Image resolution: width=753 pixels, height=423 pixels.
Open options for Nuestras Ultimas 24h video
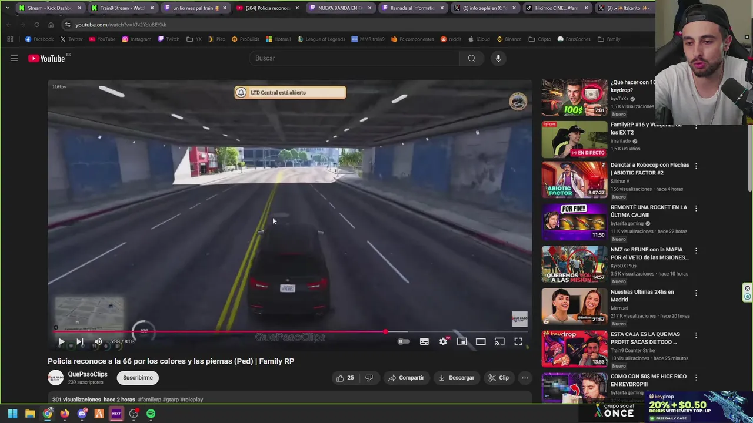point(696,293)
